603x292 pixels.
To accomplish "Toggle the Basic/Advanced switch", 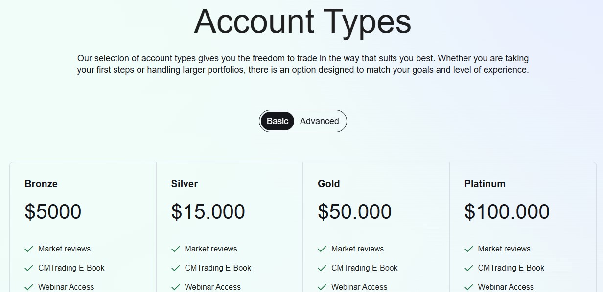I will (x=302, y=121).
